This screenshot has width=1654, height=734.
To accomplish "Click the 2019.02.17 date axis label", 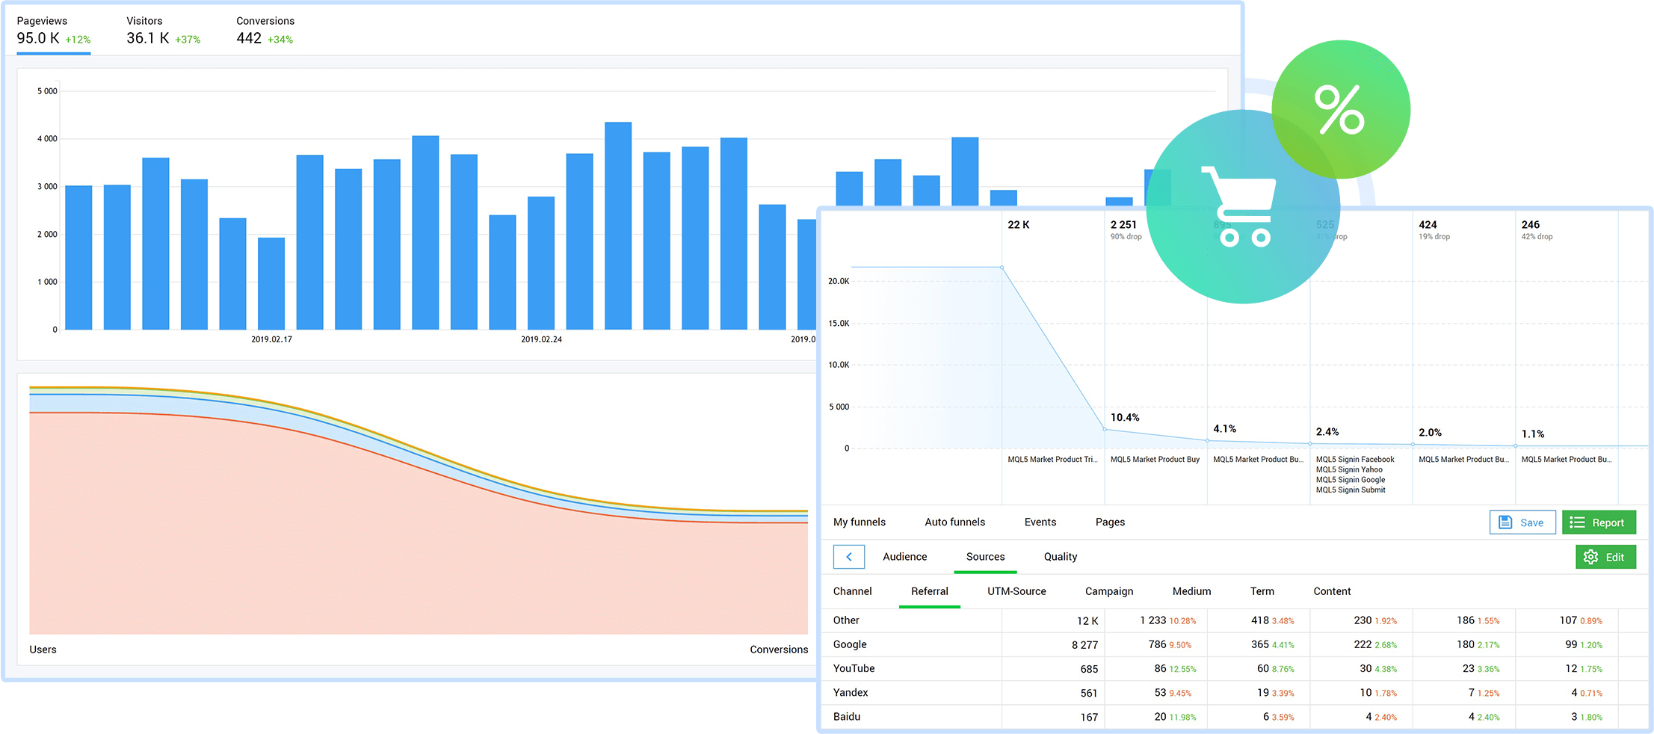I will pos(271,339).
